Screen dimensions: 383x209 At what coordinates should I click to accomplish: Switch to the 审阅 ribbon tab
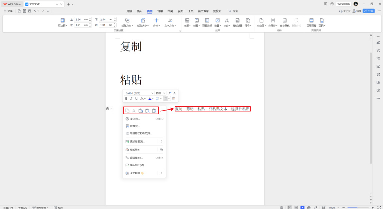170,11
